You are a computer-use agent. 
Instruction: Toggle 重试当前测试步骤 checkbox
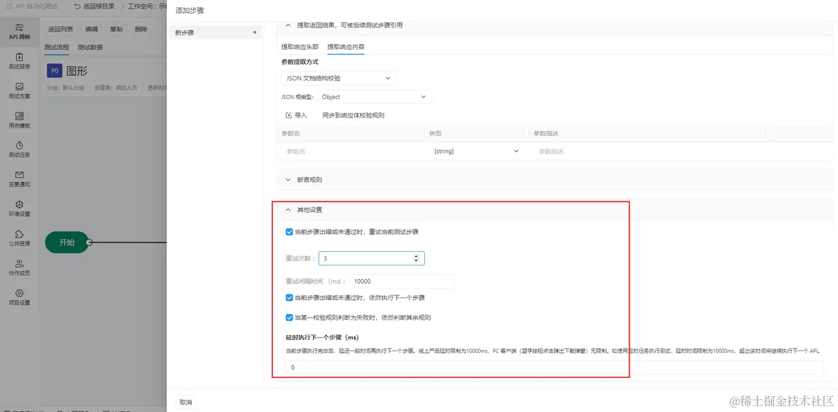coord(289,232)
